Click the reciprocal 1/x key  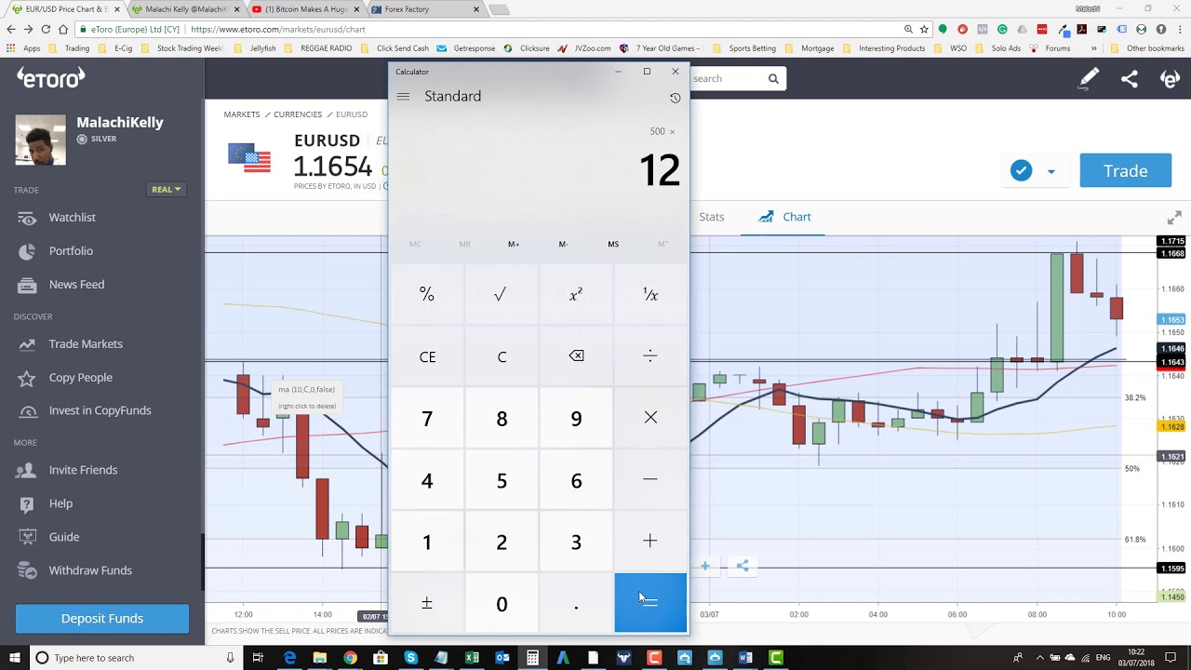[x=650, y=294]
